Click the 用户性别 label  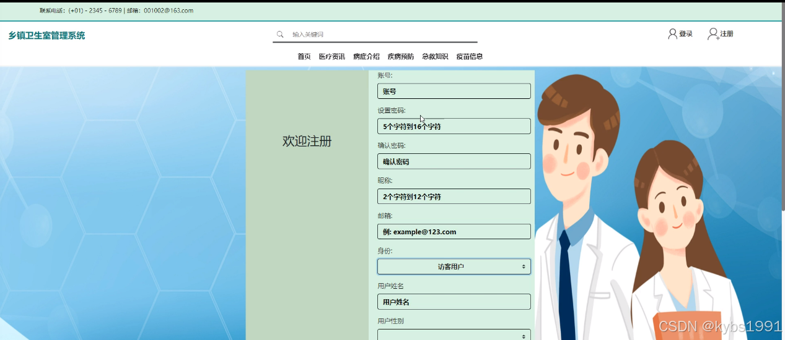point(391,321)
